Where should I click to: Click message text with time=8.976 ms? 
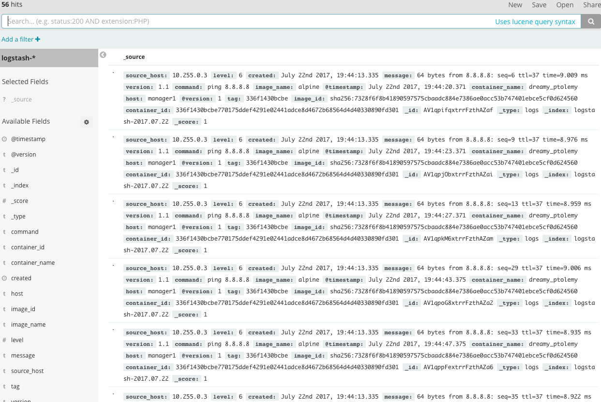pyautogui.click(x=502, y=140)
